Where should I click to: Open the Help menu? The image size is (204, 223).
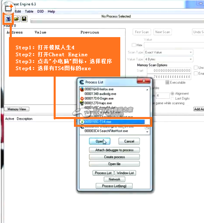[x=51, y=11]
